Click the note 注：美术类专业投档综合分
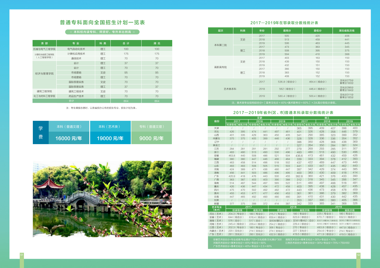The width and height of the screenshot is (380, 268). [284, 103]
